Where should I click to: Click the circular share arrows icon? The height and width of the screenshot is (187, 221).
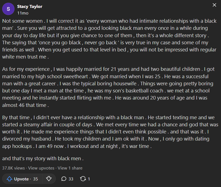coord(83,179)
